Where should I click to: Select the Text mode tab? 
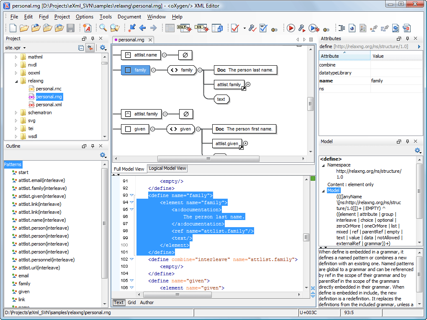point(118,302)
